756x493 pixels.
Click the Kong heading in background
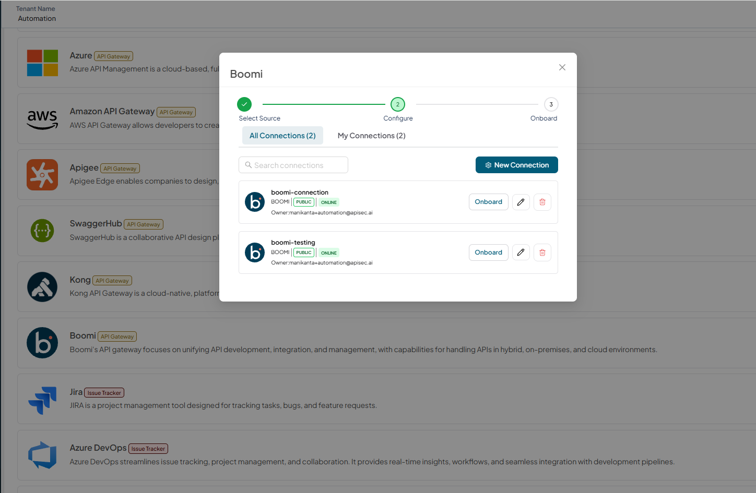[80, 280]
